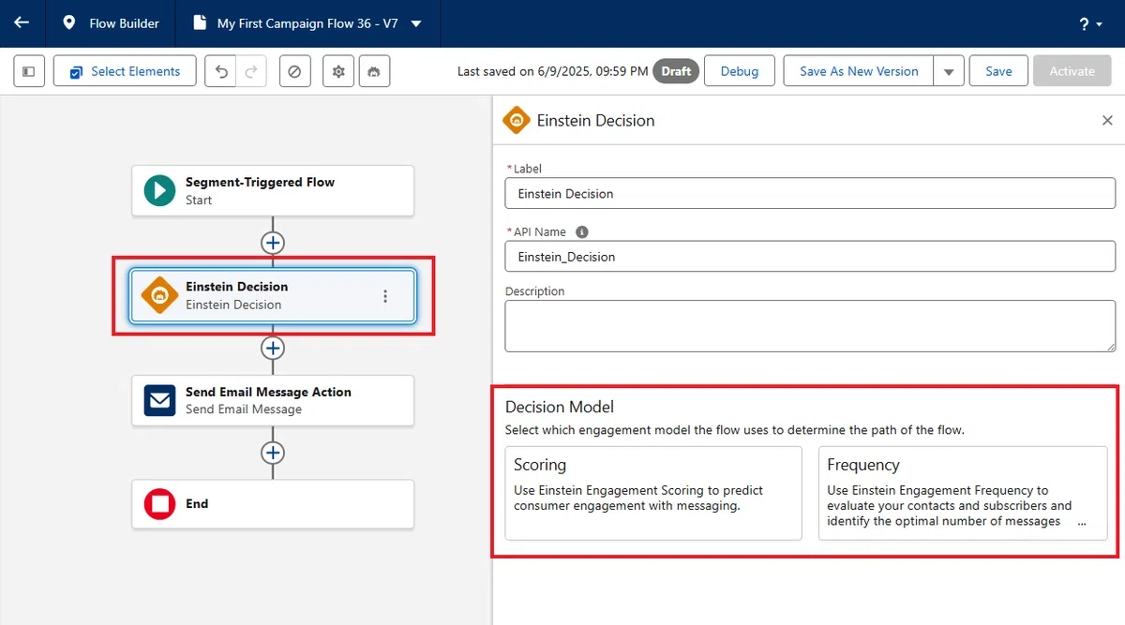
Task: Click the API Name info icon
Action: [582, 231]
